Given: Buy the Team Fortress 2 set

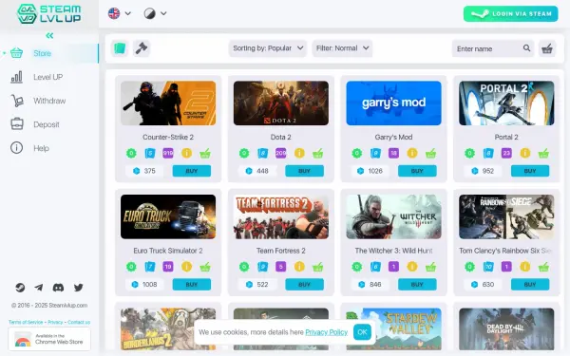Looking at the screenshot, I should click(304, 285).
